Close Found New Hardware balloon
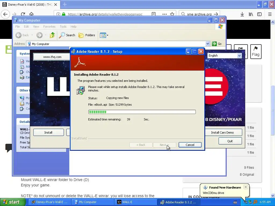Screen dimensions: 275x206 (246, 187)
